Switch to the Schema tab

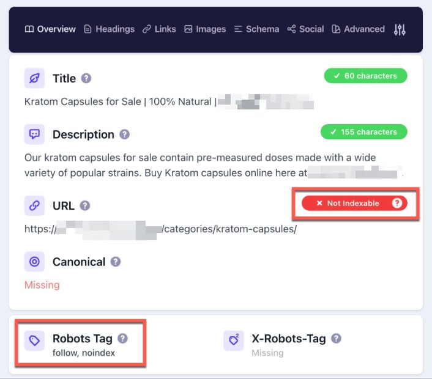pyautogui.click(x=256, y=29)
